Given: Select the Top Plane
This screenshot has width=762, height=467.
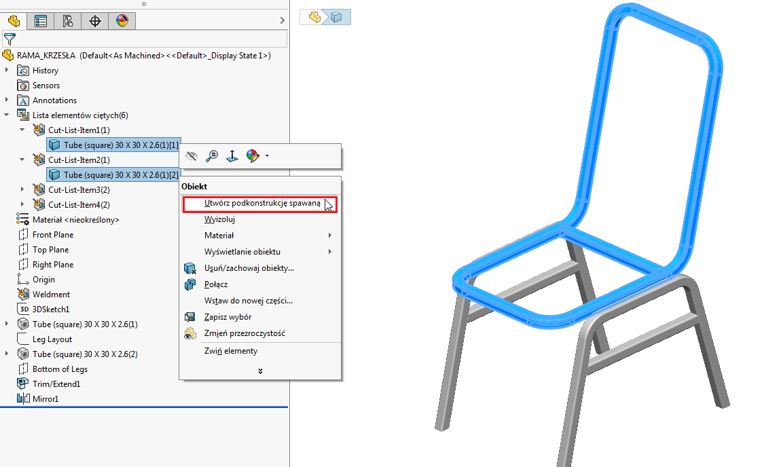Looking at the screenshot, I should coord(50,250).
